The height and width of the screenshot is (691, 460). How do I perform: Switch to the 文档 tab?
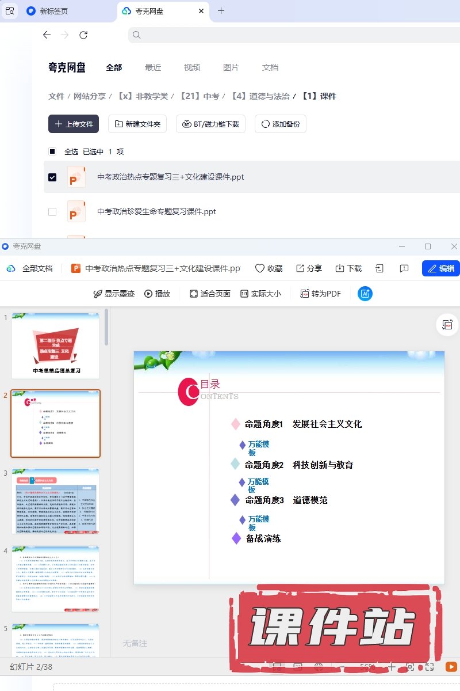[270, 67]
